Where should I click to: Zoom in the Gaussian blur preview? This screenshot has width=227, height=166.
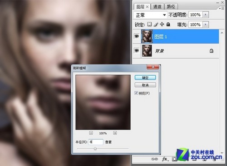(115, 133)
